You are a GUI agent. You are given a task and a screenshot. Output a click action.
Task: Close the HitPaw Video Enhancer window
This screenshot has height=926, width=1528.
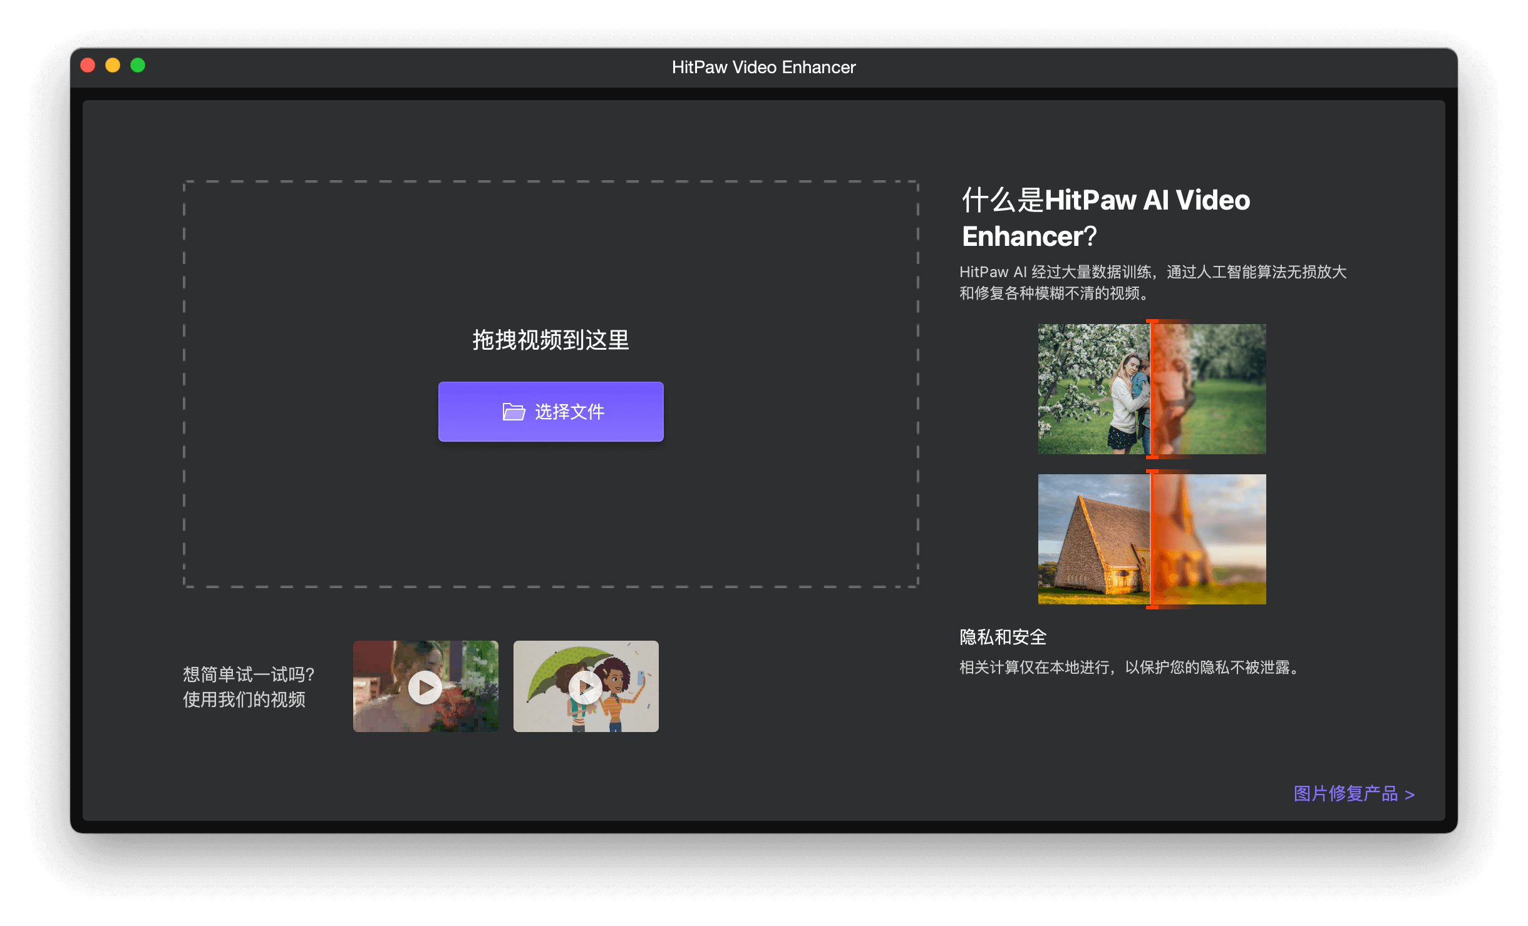coord(88,65)
